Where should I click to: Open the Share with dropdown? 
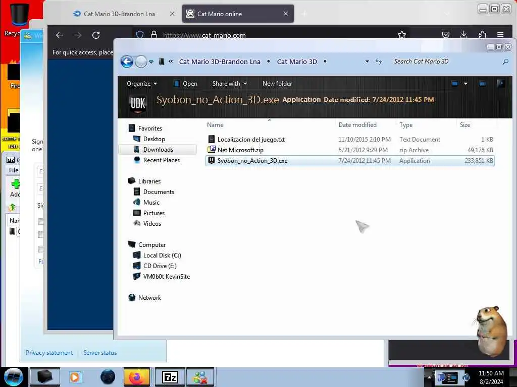coord(230,84)
